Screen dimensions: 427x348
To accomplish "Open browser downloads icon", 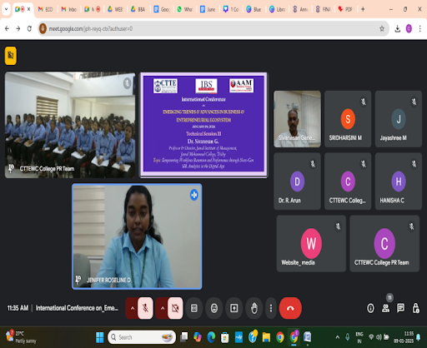I will (x=398, y=28).
